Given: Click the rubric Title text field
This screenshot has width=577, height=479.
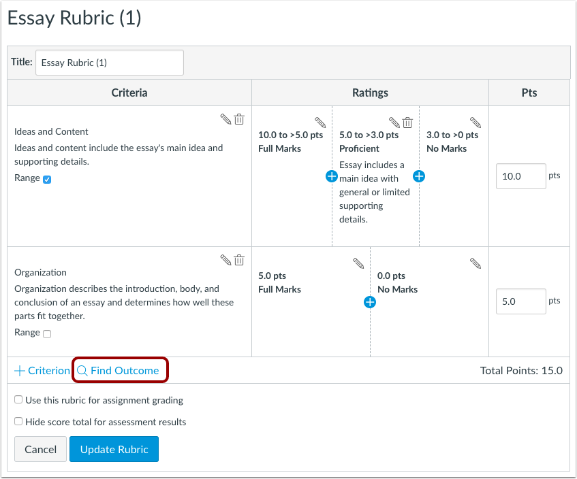Looking at the screenshot, I should [109, 63].
